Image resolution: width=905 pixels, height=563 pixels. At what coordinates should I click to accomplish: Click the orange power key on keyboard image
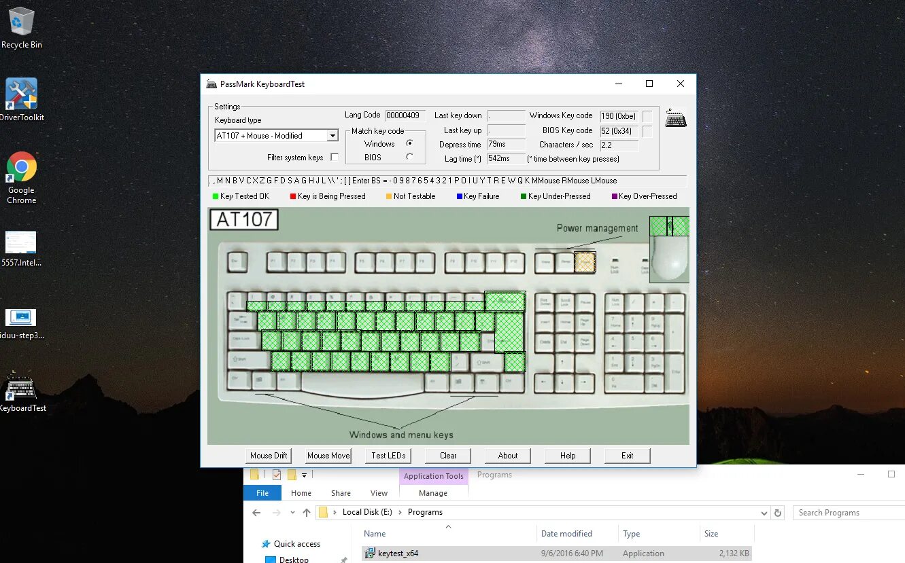click(x=585, y=262)
